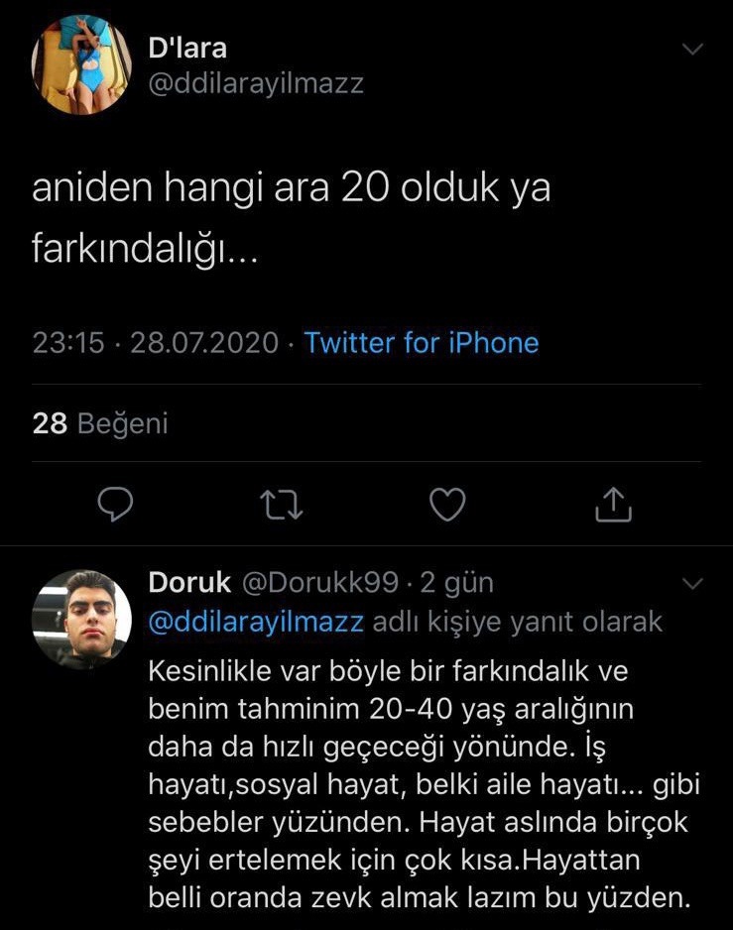Retweet D'lara's tweet
733x930 pixels.
pos(282,505)
